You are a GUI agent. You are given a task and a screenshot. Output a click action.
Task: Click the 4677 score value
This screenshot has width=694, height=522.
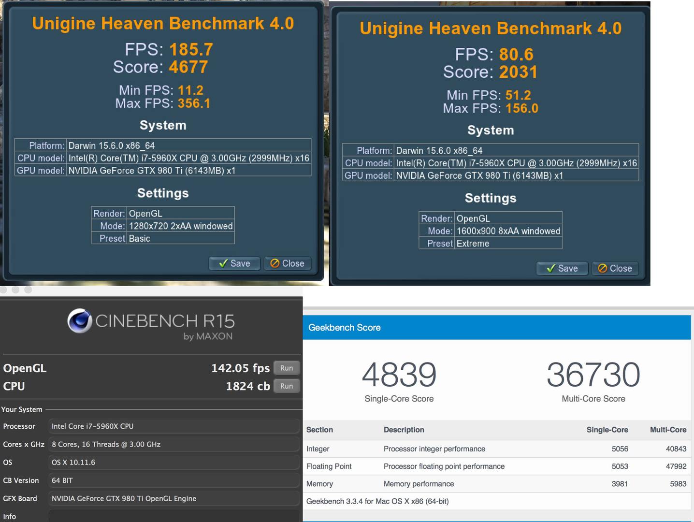pyautogui.click(x=188, y=67)
